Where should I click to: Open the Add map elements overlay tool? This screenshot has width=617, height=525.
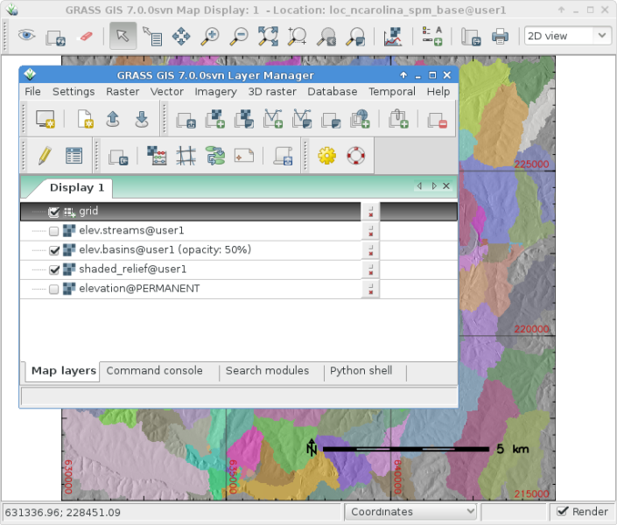pyautogui.click(x=432, y=36)
